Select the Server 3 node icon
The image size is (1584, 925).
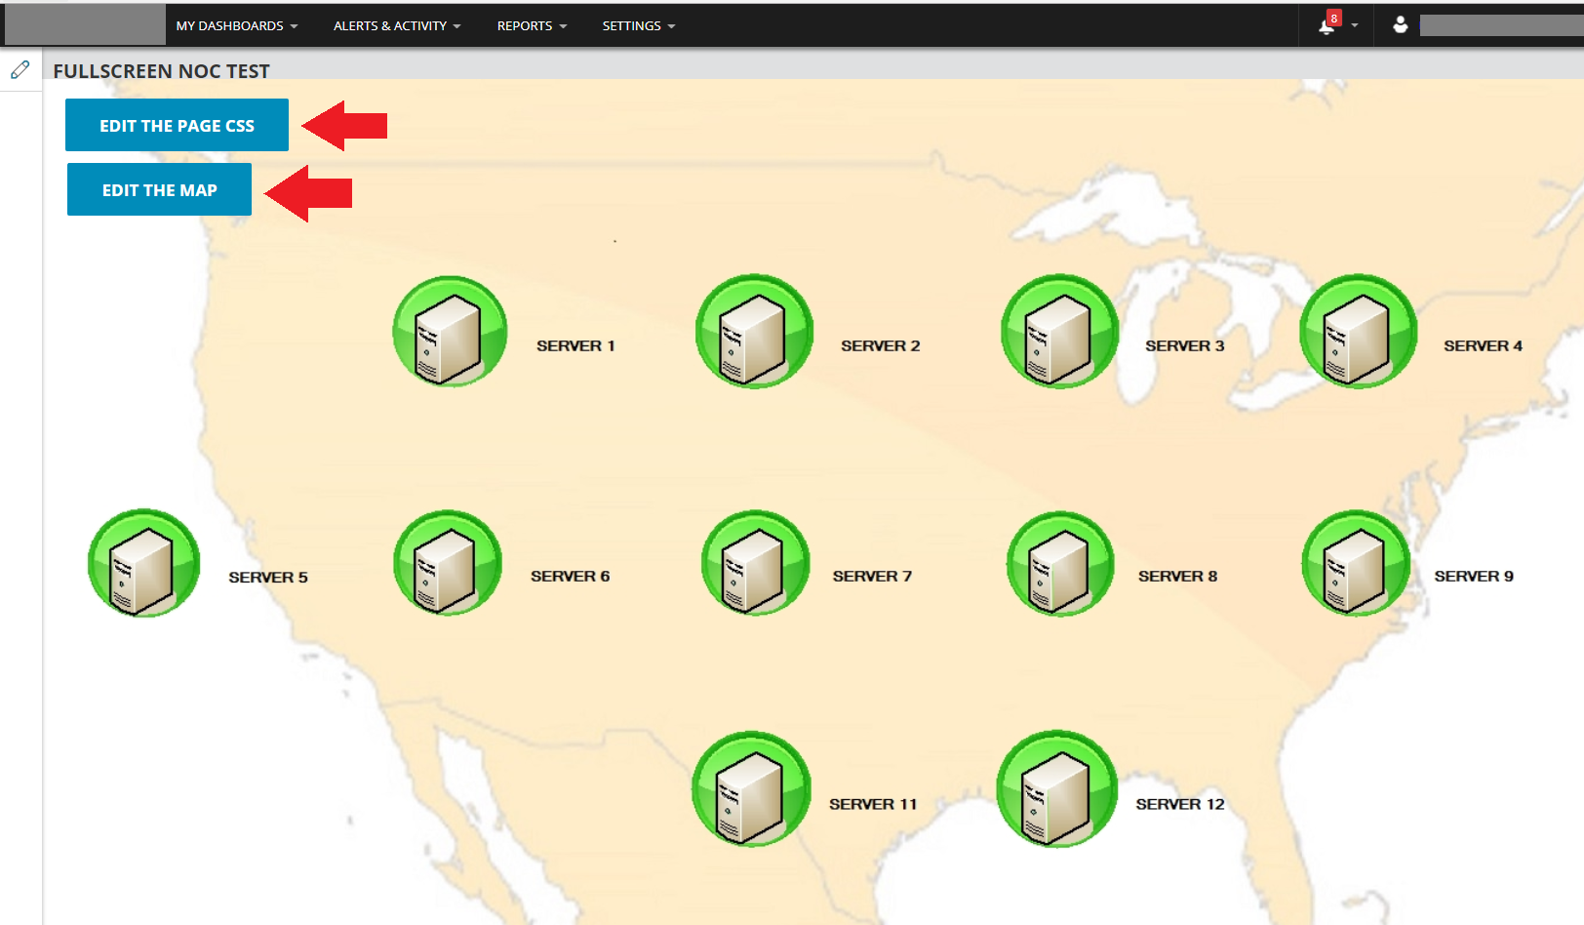pyautogui.click(x=1060, y=332)
